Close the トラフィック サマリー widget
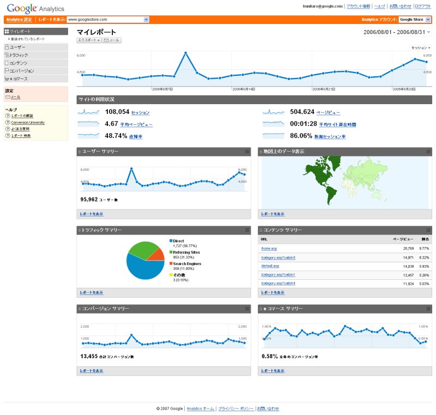 [x=246, y=230]
